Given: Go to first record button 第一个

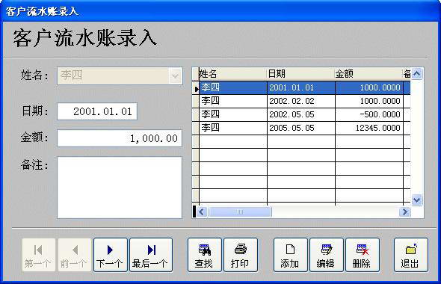Looking at the screenshot, I should (39, 255).
